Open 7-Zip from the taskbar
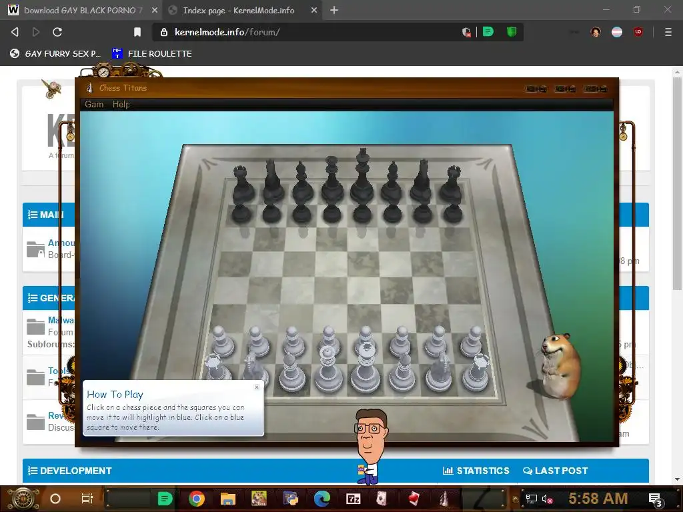683x512 pixels. 353,499
